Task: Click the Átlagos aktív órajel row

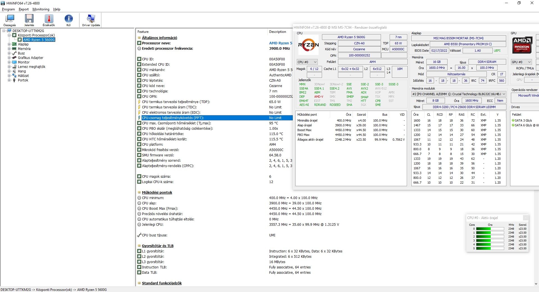Action: (x=351, y=140)
